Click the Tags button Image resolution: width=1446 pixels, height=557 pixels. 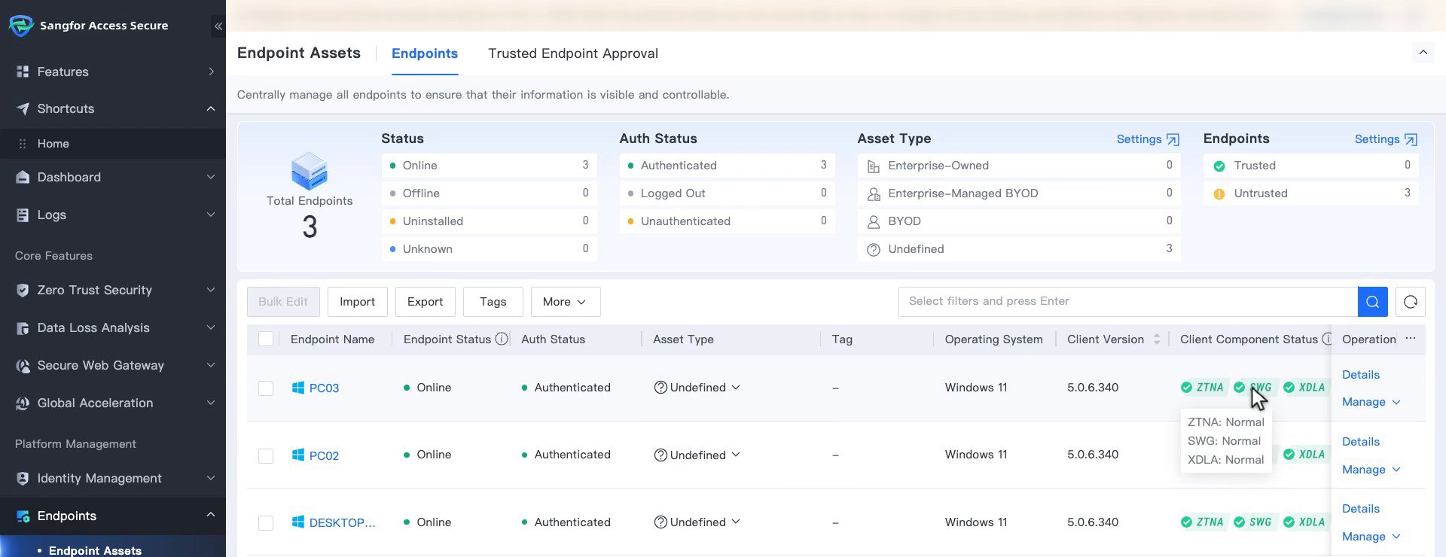click(493, 302)
